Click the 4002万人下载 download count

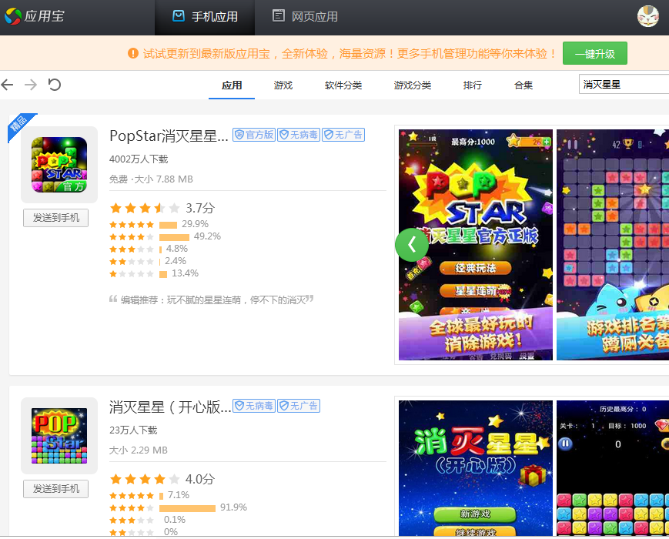[139, 159]
